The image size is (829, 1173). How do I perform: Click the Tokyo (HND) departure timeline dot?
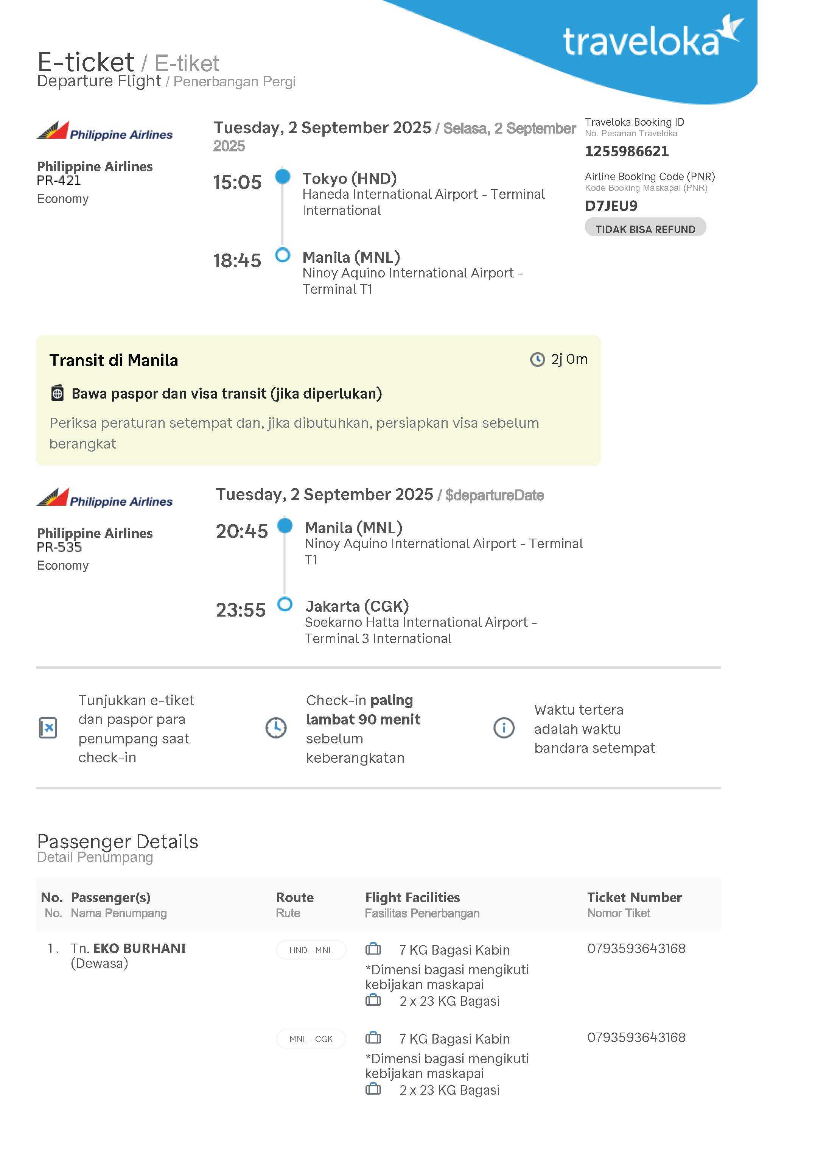coord(283,177)
